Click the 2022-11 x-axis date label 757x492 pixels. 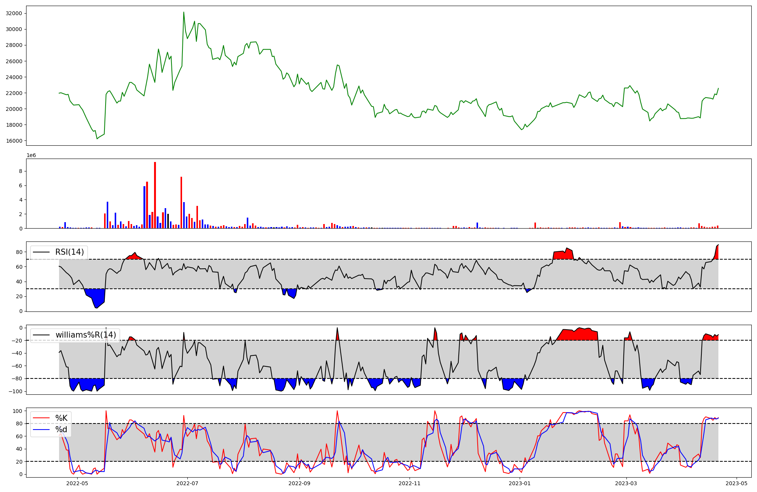[410, 483]
